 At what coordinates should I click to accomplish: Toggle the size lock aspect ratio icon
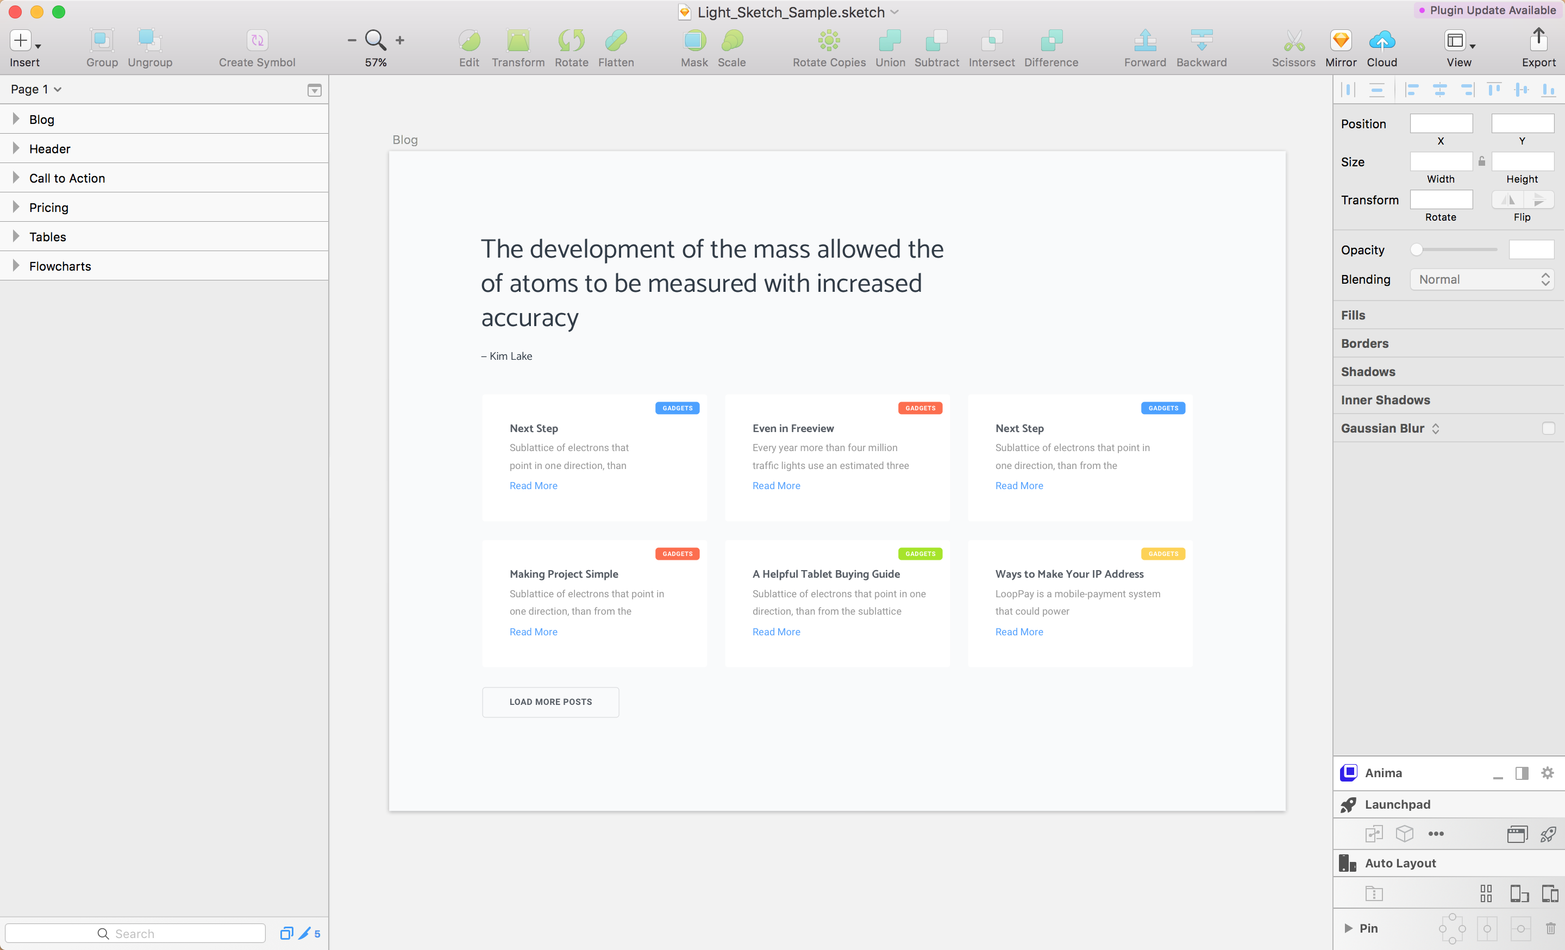(1481, 161)
